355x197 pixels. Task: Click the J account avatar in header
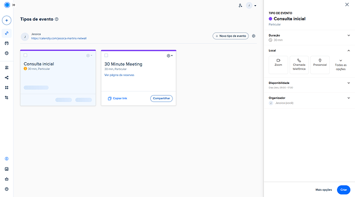(x=249, y=6)
